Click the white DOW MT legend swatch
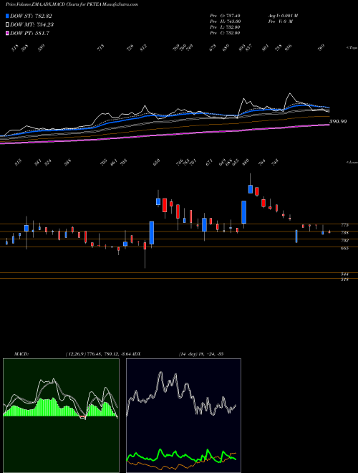Viewport: 358px width, 473px height. pyautogui.click(x=7, y=24)
